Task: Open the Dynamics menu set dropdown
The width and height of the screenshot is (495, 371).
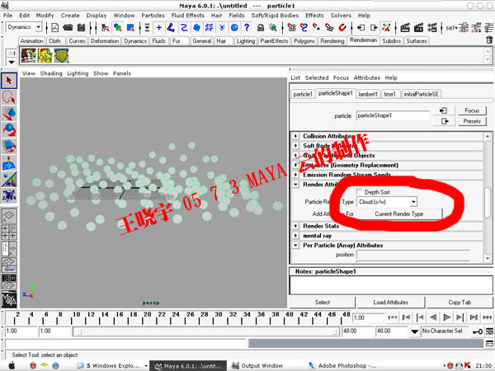Action: (39, 27)
